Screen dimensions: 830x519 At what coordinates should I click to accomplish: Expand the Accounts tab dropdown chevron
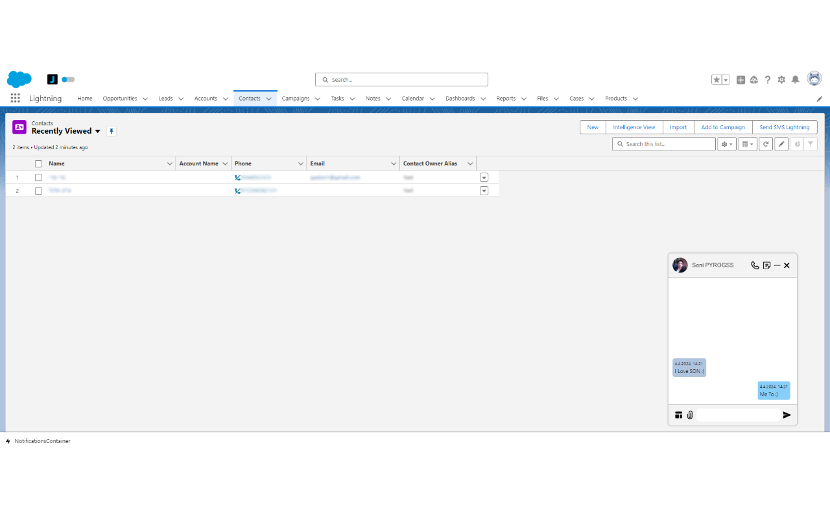(x=226, y=99)
